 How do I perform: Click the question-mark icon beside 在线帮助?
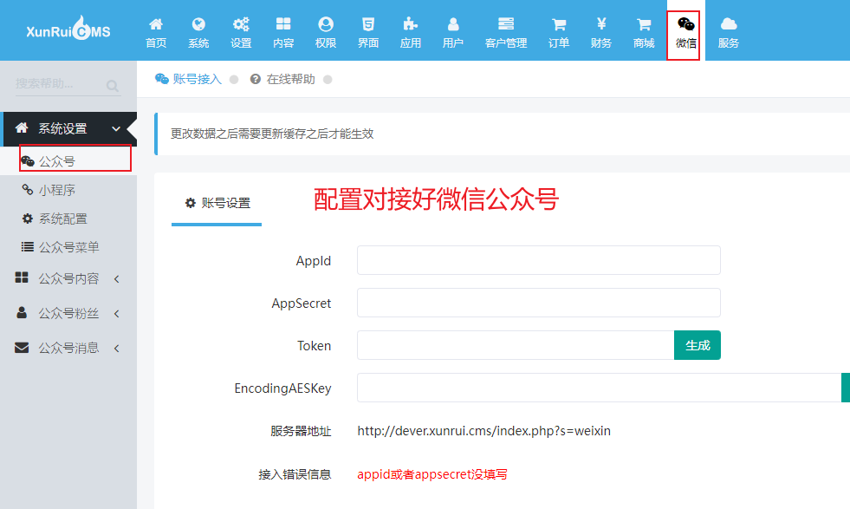point(256,79)
